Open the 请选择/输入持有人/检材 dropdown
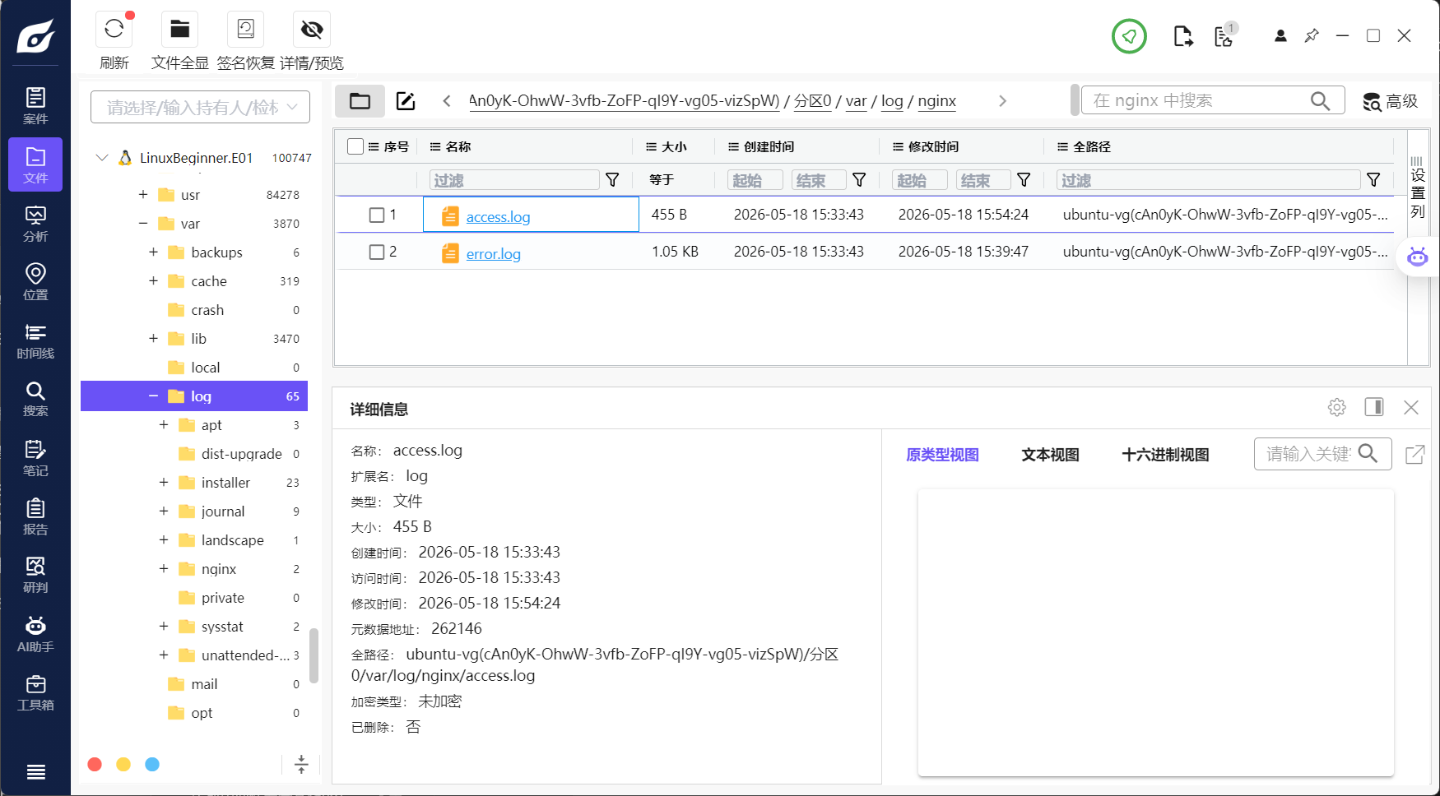This screenshot has width=1440, height=796. pyautogui.click(x=200, y=107)
